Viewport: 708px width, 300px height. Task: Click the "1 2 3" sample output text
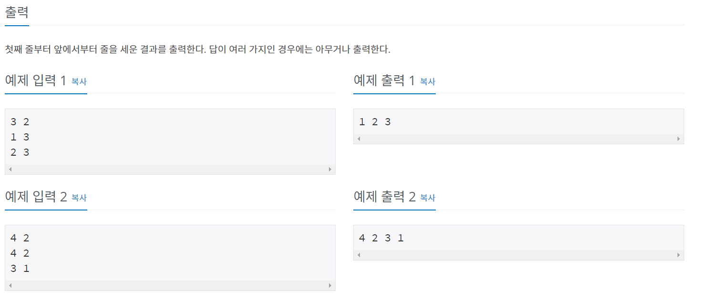375,122
